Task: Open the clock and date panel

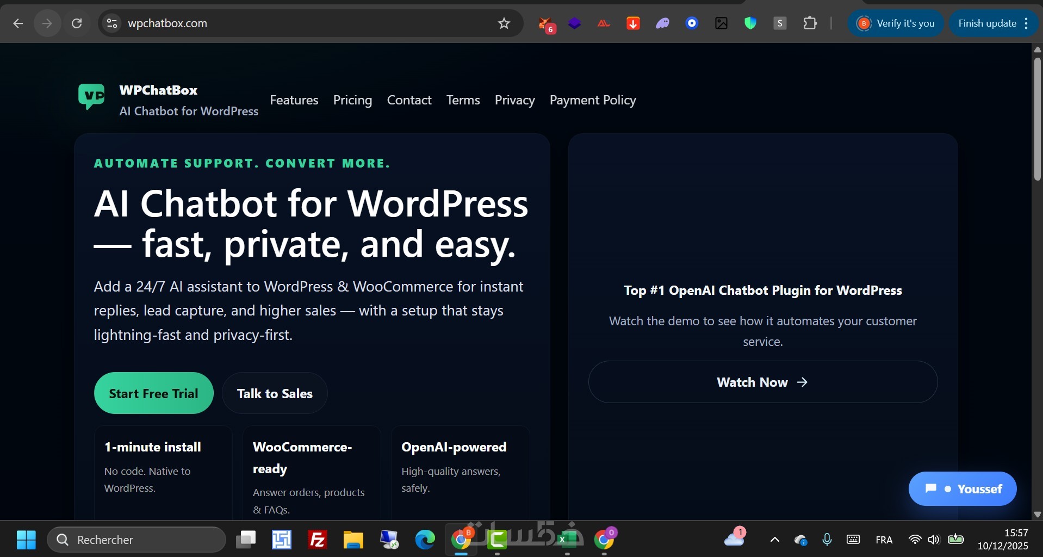Action: tap(1003, 540)
